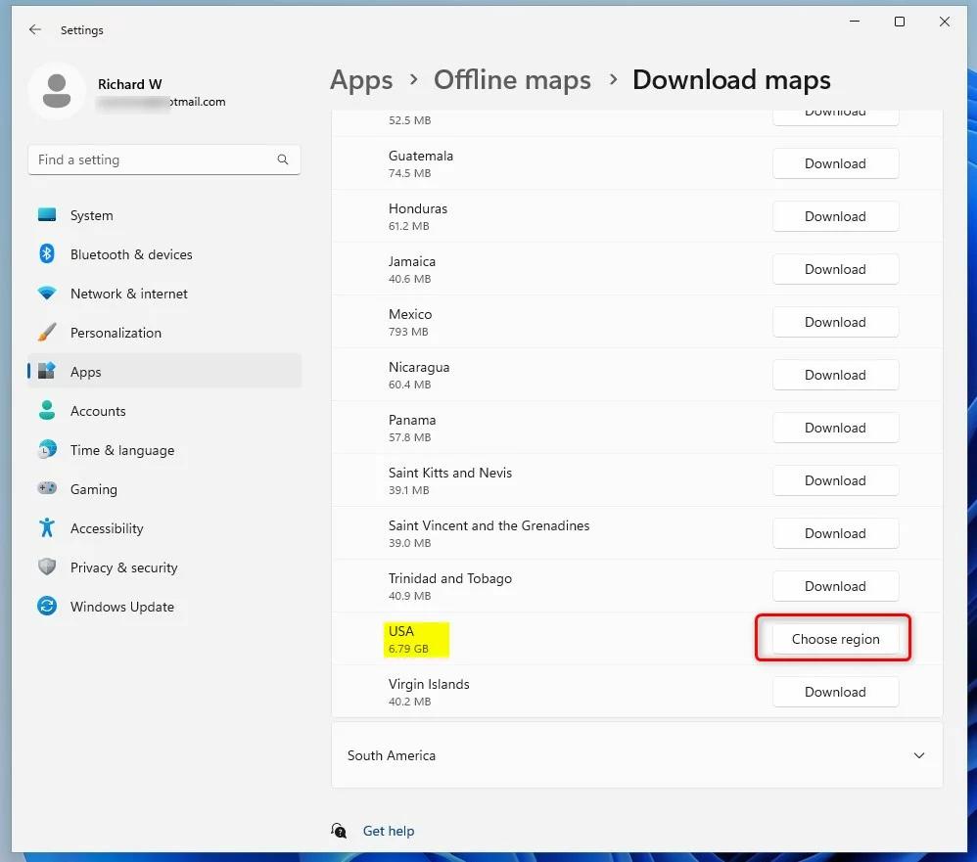The image size is (977, 862).
Task: Open Accounts settings
Action: [98, 411]
